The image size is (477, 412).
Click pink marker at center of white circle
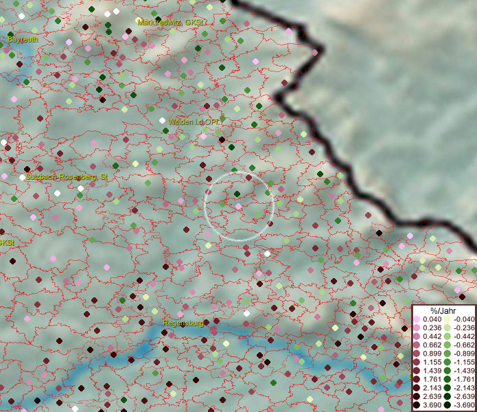point(238,206)
